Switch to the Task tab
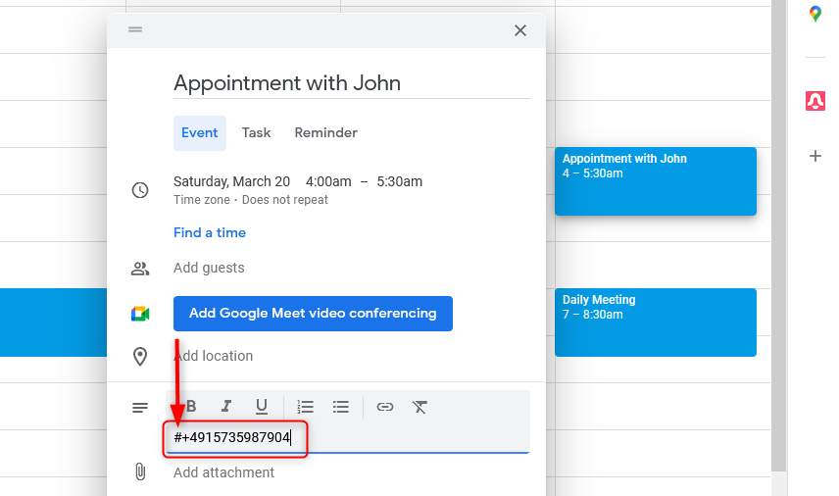 [x=256, y=132]
